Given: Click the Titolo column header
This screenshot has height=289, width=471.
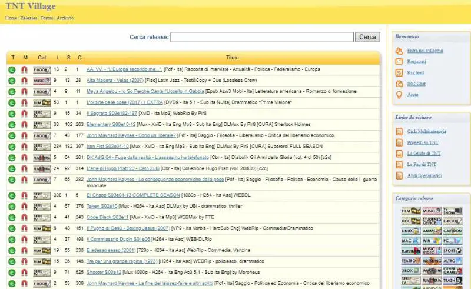Looking at the screenshot, I should point(232,57).
